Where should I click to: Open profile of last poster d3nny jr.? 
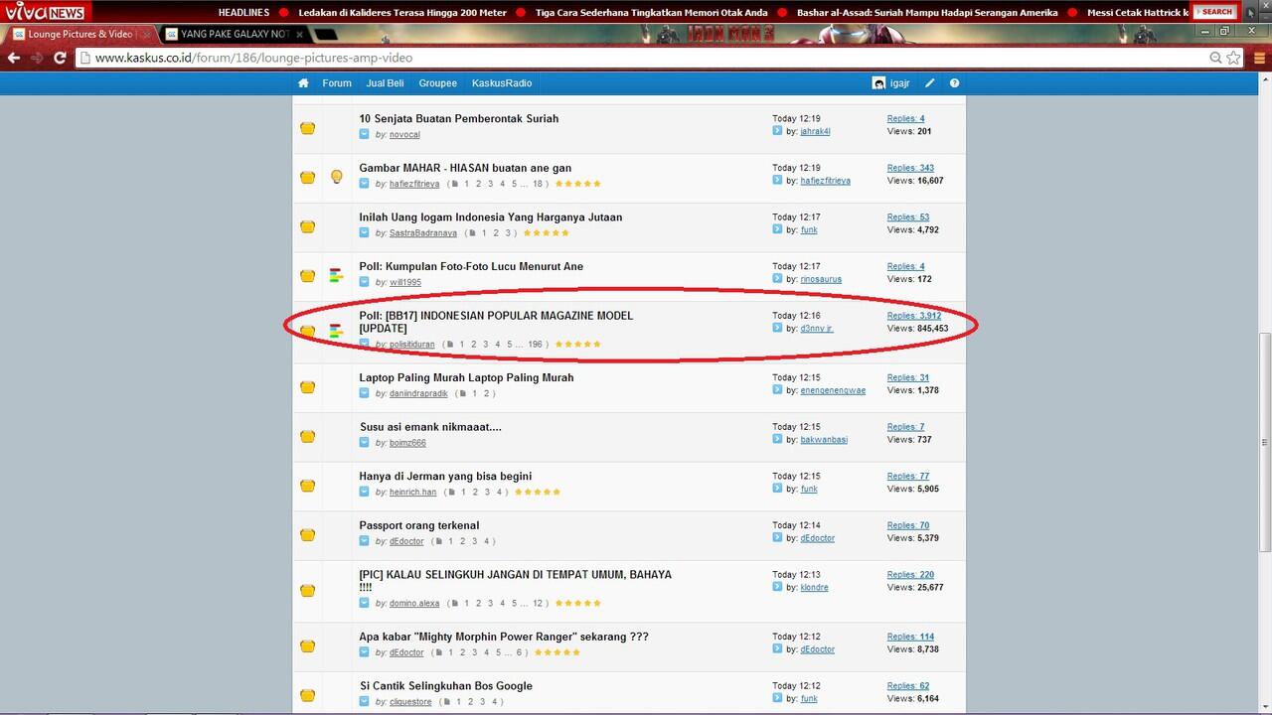(x=817, y=329)
